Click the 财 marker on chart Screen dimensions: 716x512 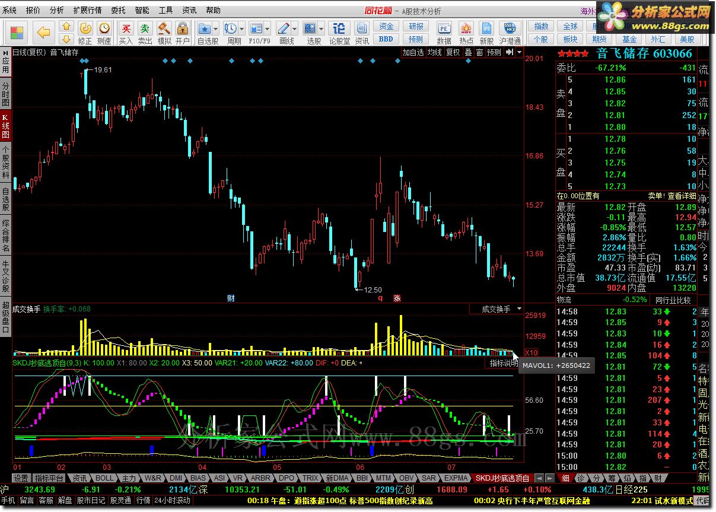(x=231, y=298)
